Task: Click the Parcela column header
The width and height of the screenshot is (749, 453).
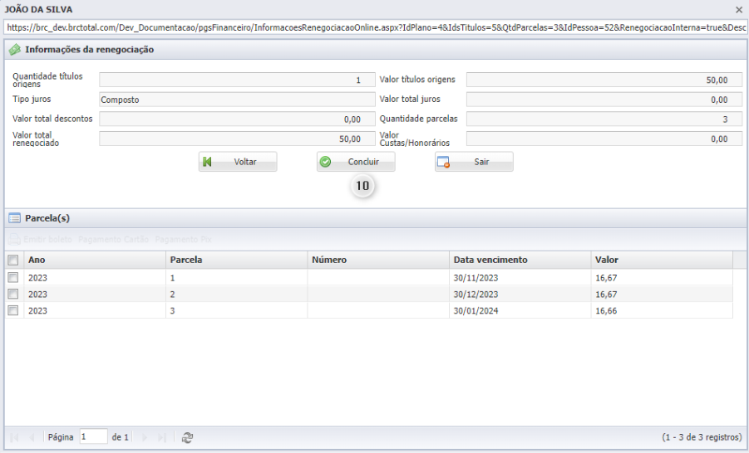Action: pyautogui.click(x=236, y=260)
